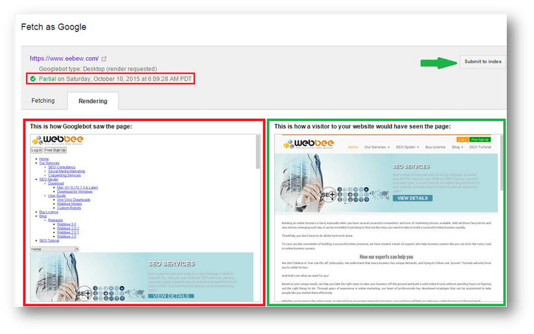Open the Webbee 2.0.1 link

(x=68, y=232)
